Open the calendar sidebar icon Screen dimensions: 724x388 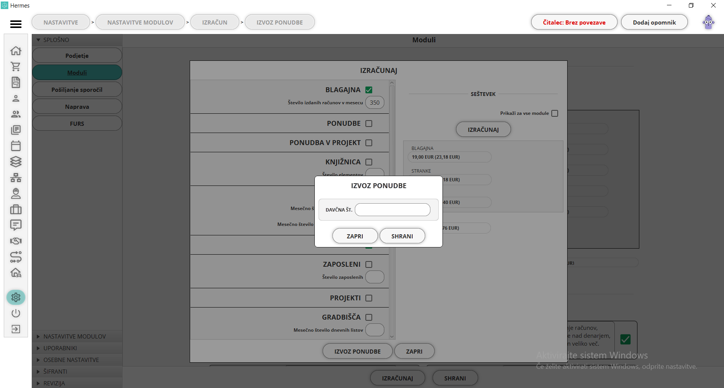pyautogui.click(x=16, y=146)
